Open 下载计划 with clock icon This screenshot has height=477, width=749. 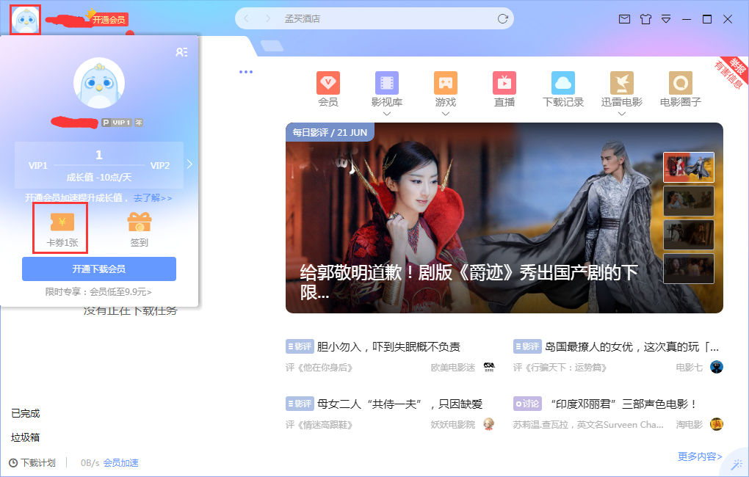[32, 462]
